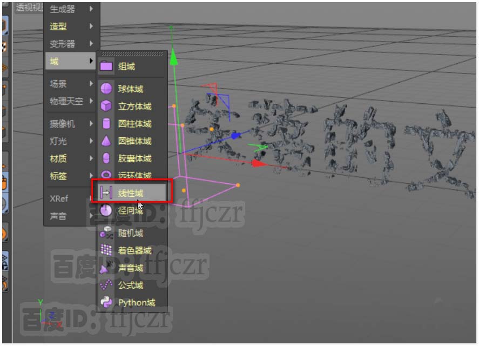Click the 着色器域 grid icon

tap(106, 250)
